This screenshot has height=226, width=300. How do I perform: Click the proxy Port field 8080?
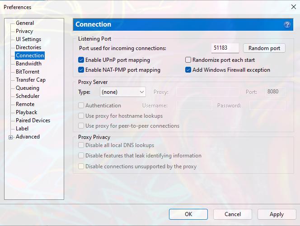click(275, 92)
